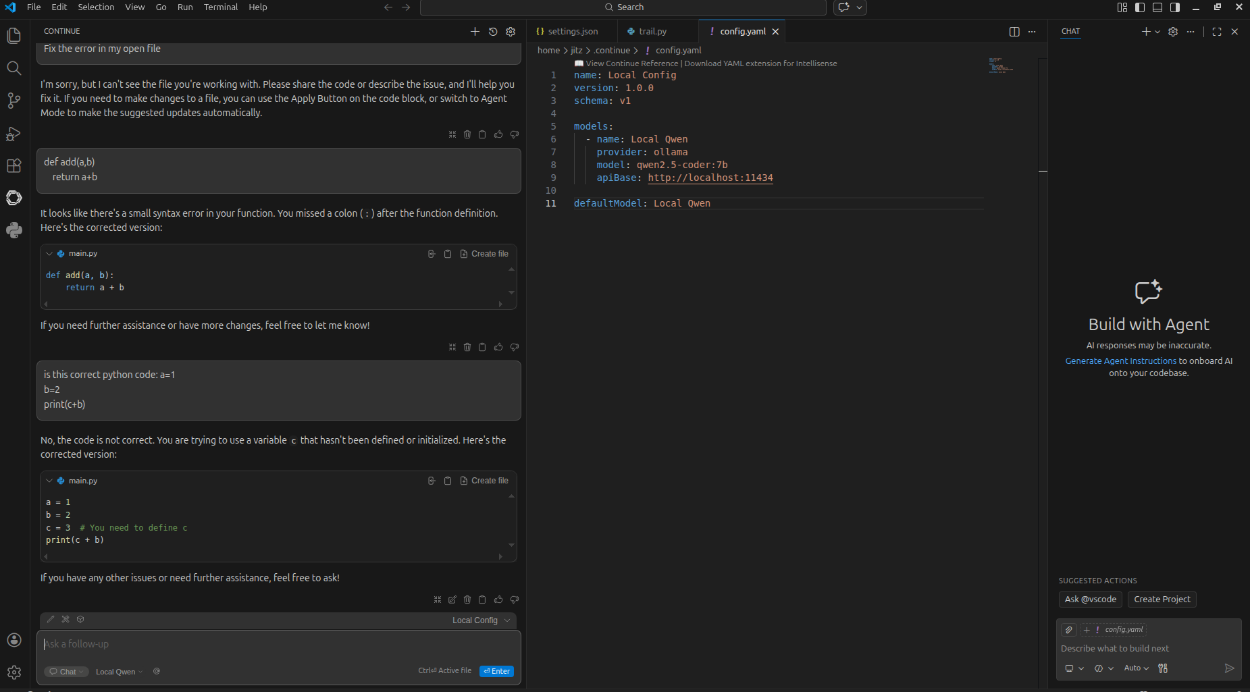The width and height of the screenshot is (1250, 692).
Task: Open Generate Agent Instructions link
Action: 1121,361
